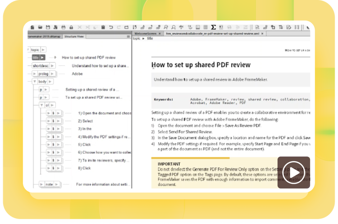Collapse the body element in the structure tree
Image resolution: width=338 pixels, height=224 pixels.
point(35,81)
